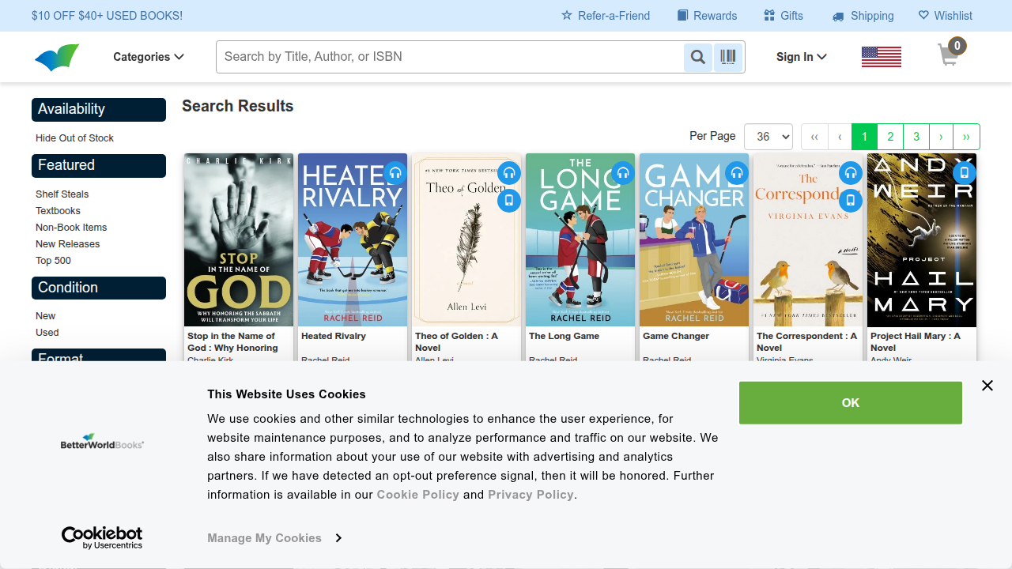Open the Privacy Policy link
Viewport: 1012px width, 569px height.
coord(531,495)
